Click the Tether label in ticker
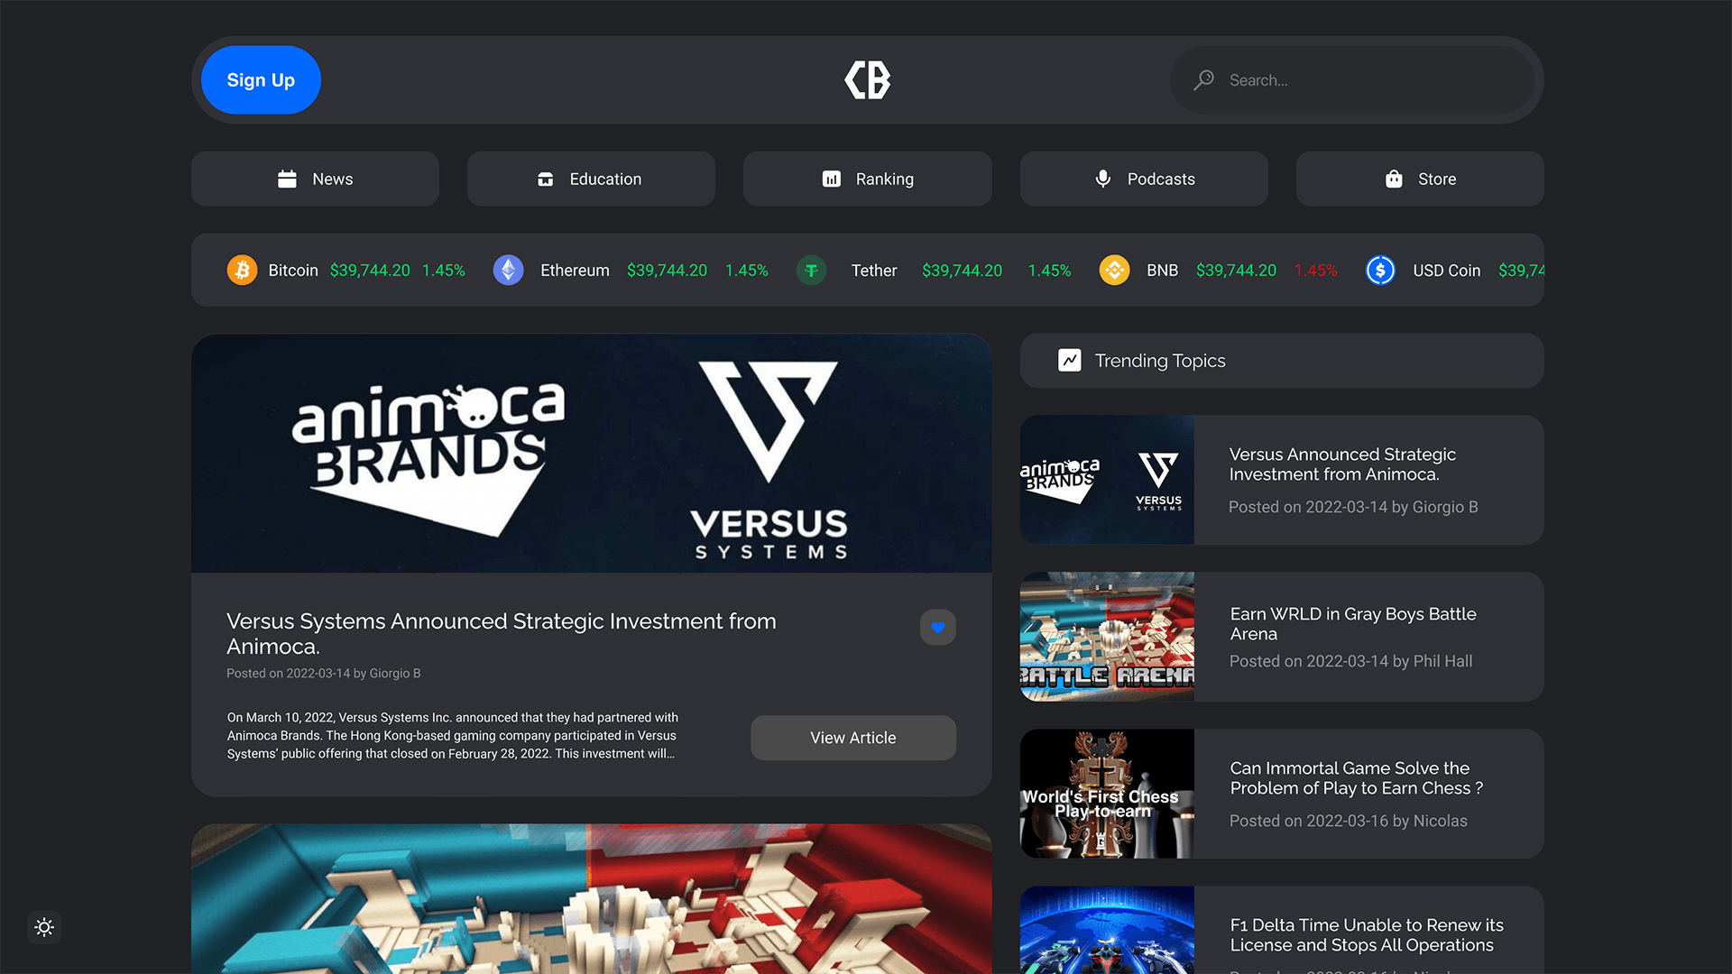The width and height of the screenshot is (1732, 974). coord(874,271)
